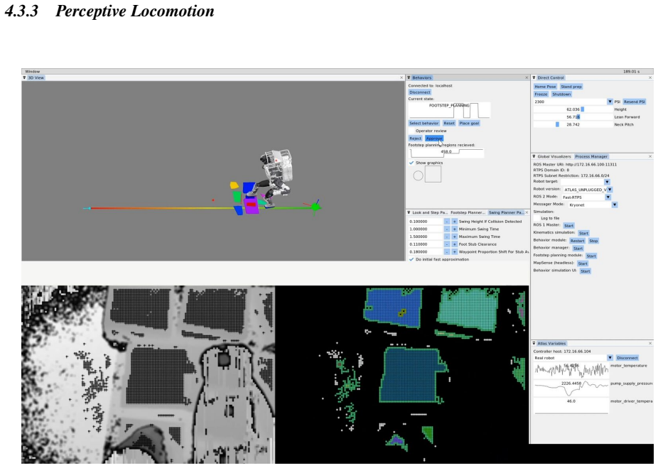658x468 pixels.
Task: Restart the Behavior module
Action: point(578,241)
